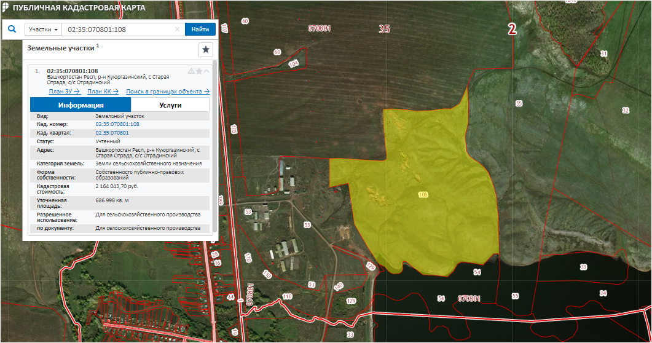Screen dimensions: 652x343
Task: Open the Участки search type dropdown
Action: (43, 30)
